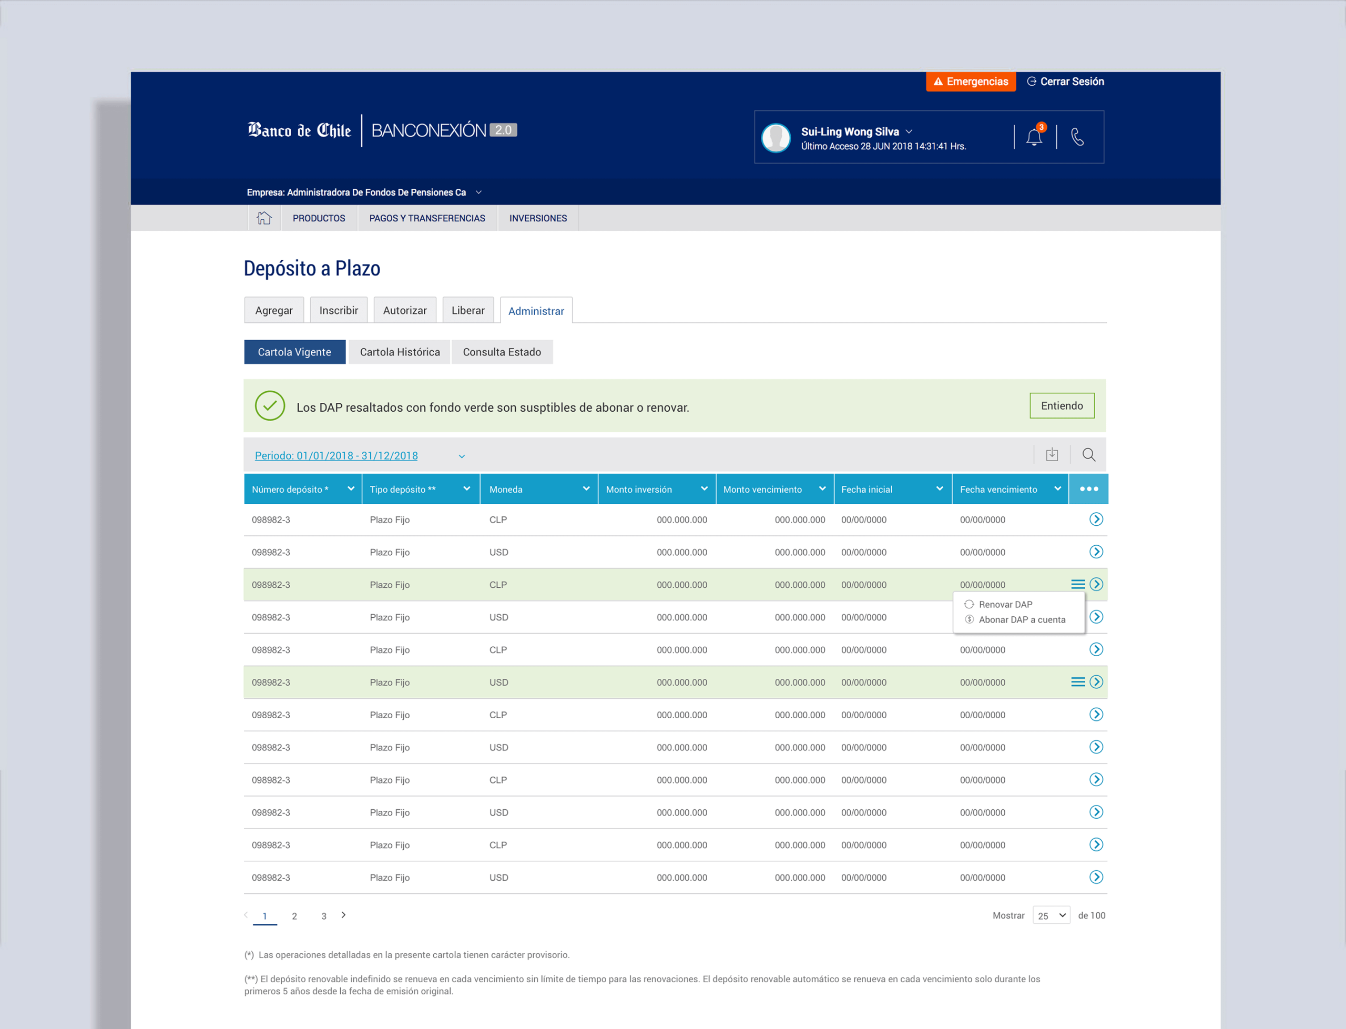Open details arrow for the first deposit row

(1096, 519)
